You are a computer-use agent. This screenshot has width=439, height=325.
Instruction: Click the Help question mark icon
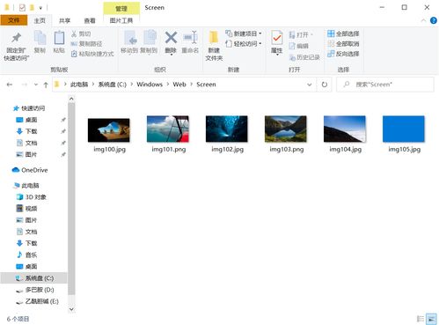(433, 20)
